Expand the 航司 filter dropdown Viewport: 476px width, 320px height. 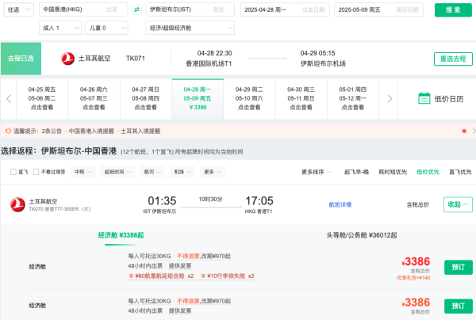(x=152, y=172)
